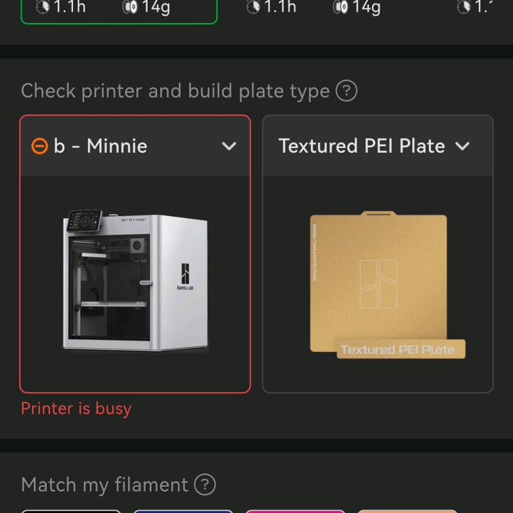Image resolution: width=513 pixels, height=513 pixels.
Task: Pick the dark blue filament swatch
Action: [183, 511]
